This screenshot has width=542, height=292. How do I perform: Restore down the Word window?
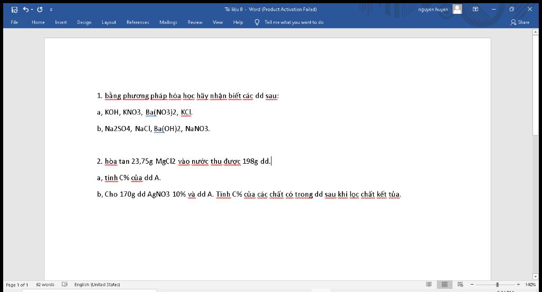click(x=512, y=10)
